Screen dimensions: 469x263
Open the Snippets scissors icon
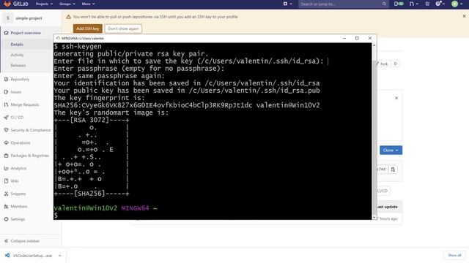tap(6, 194)
